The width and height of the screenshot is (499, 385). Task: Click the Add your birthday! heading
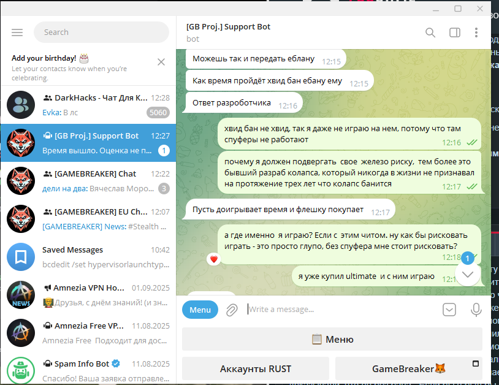[44, 58]
